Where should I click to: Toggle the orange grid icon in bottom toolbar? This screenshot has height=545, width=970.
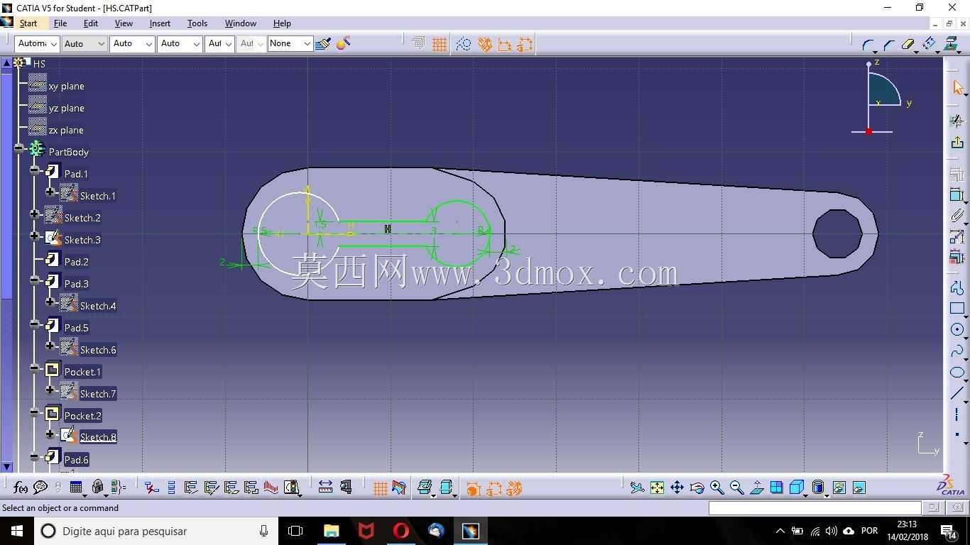[380, 488]
